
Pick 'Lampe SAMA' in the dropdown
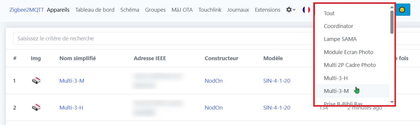click(x=340, y=39)
